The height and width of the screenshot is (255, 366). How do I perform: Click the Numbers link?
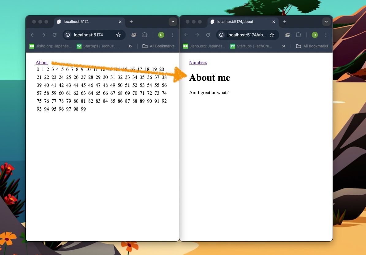(198, 63)
